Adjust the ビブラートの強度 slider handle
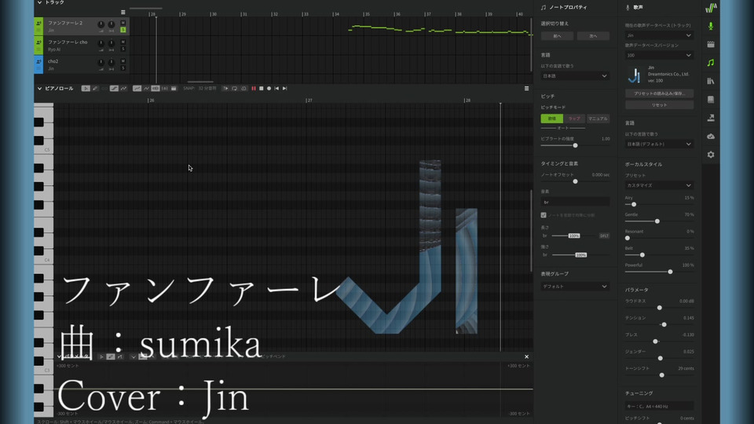754x424 pixels. 575,145
